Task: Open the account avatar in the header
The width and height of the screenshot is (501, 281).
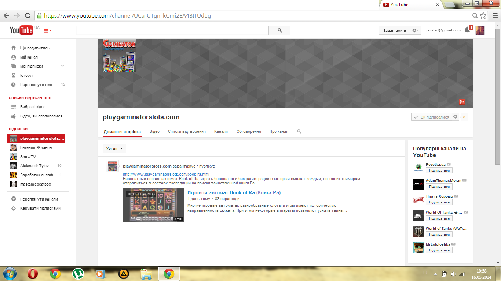Action: tap(480, 30)
